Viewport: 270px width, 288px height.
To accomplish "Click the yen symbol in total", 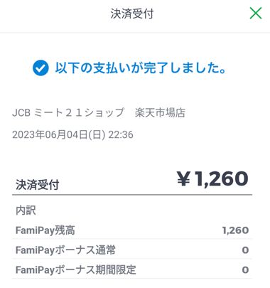I will pos(183,178).
